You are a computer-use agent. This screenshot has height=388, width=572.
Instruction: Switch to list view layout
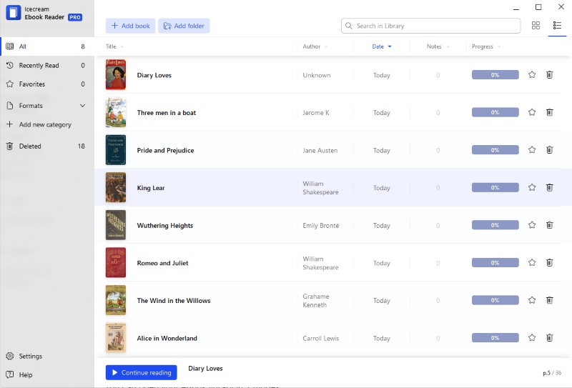point(557,26)
